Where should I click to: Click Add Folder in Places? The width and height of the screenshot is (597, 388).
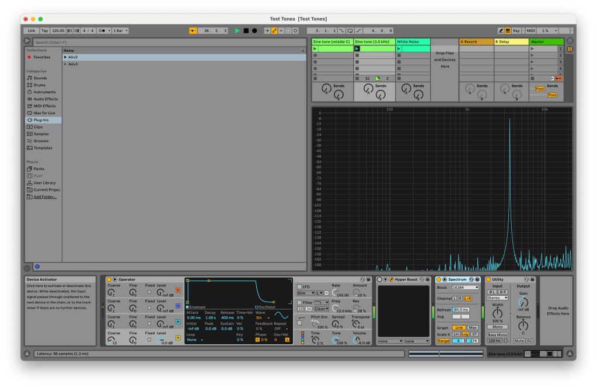click(45, 197)
